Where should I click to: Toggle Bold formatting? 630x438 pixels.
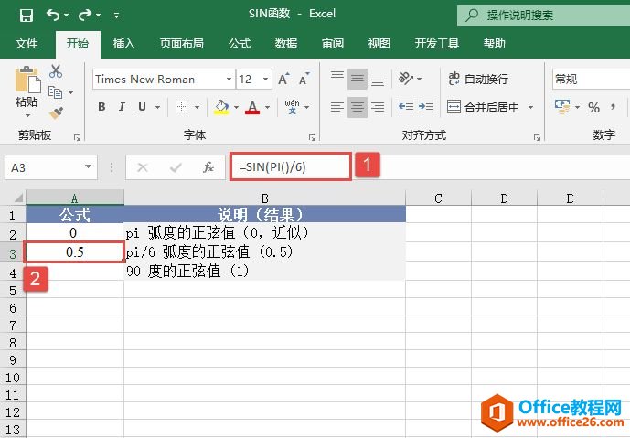101,107
